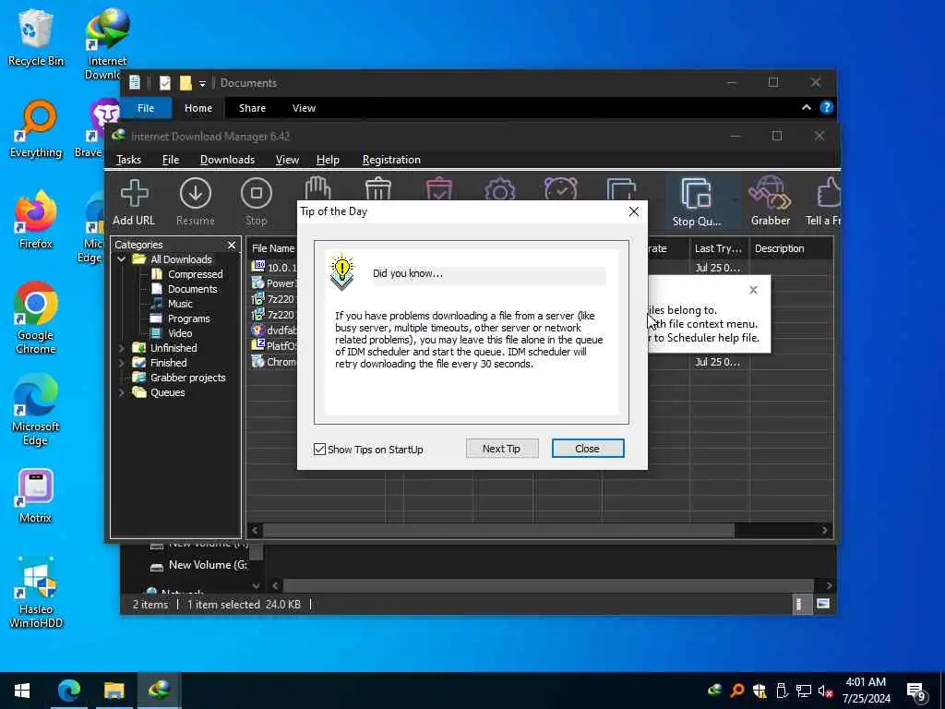Click the Resume download toolbar icon

(196, 202)
